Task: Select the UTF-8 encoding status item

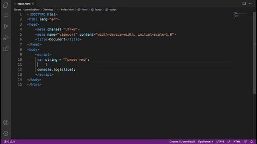Action: click(x=220, y=142)
